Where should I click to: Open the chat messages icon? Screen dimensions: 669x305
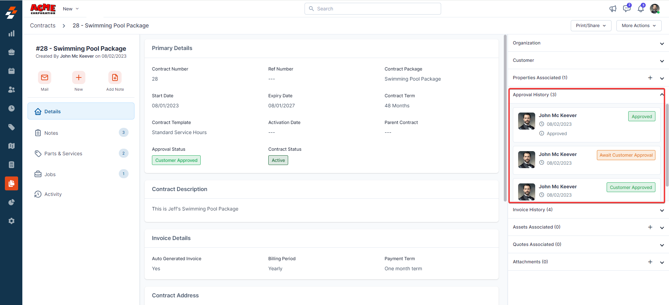[626, 9]
